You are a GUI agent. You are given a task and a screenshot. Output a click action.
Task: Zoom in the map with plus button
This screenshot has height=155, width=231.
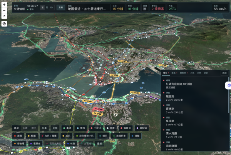4,5
